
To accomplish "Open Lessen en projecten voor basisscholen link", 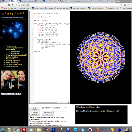I will 15,49.
